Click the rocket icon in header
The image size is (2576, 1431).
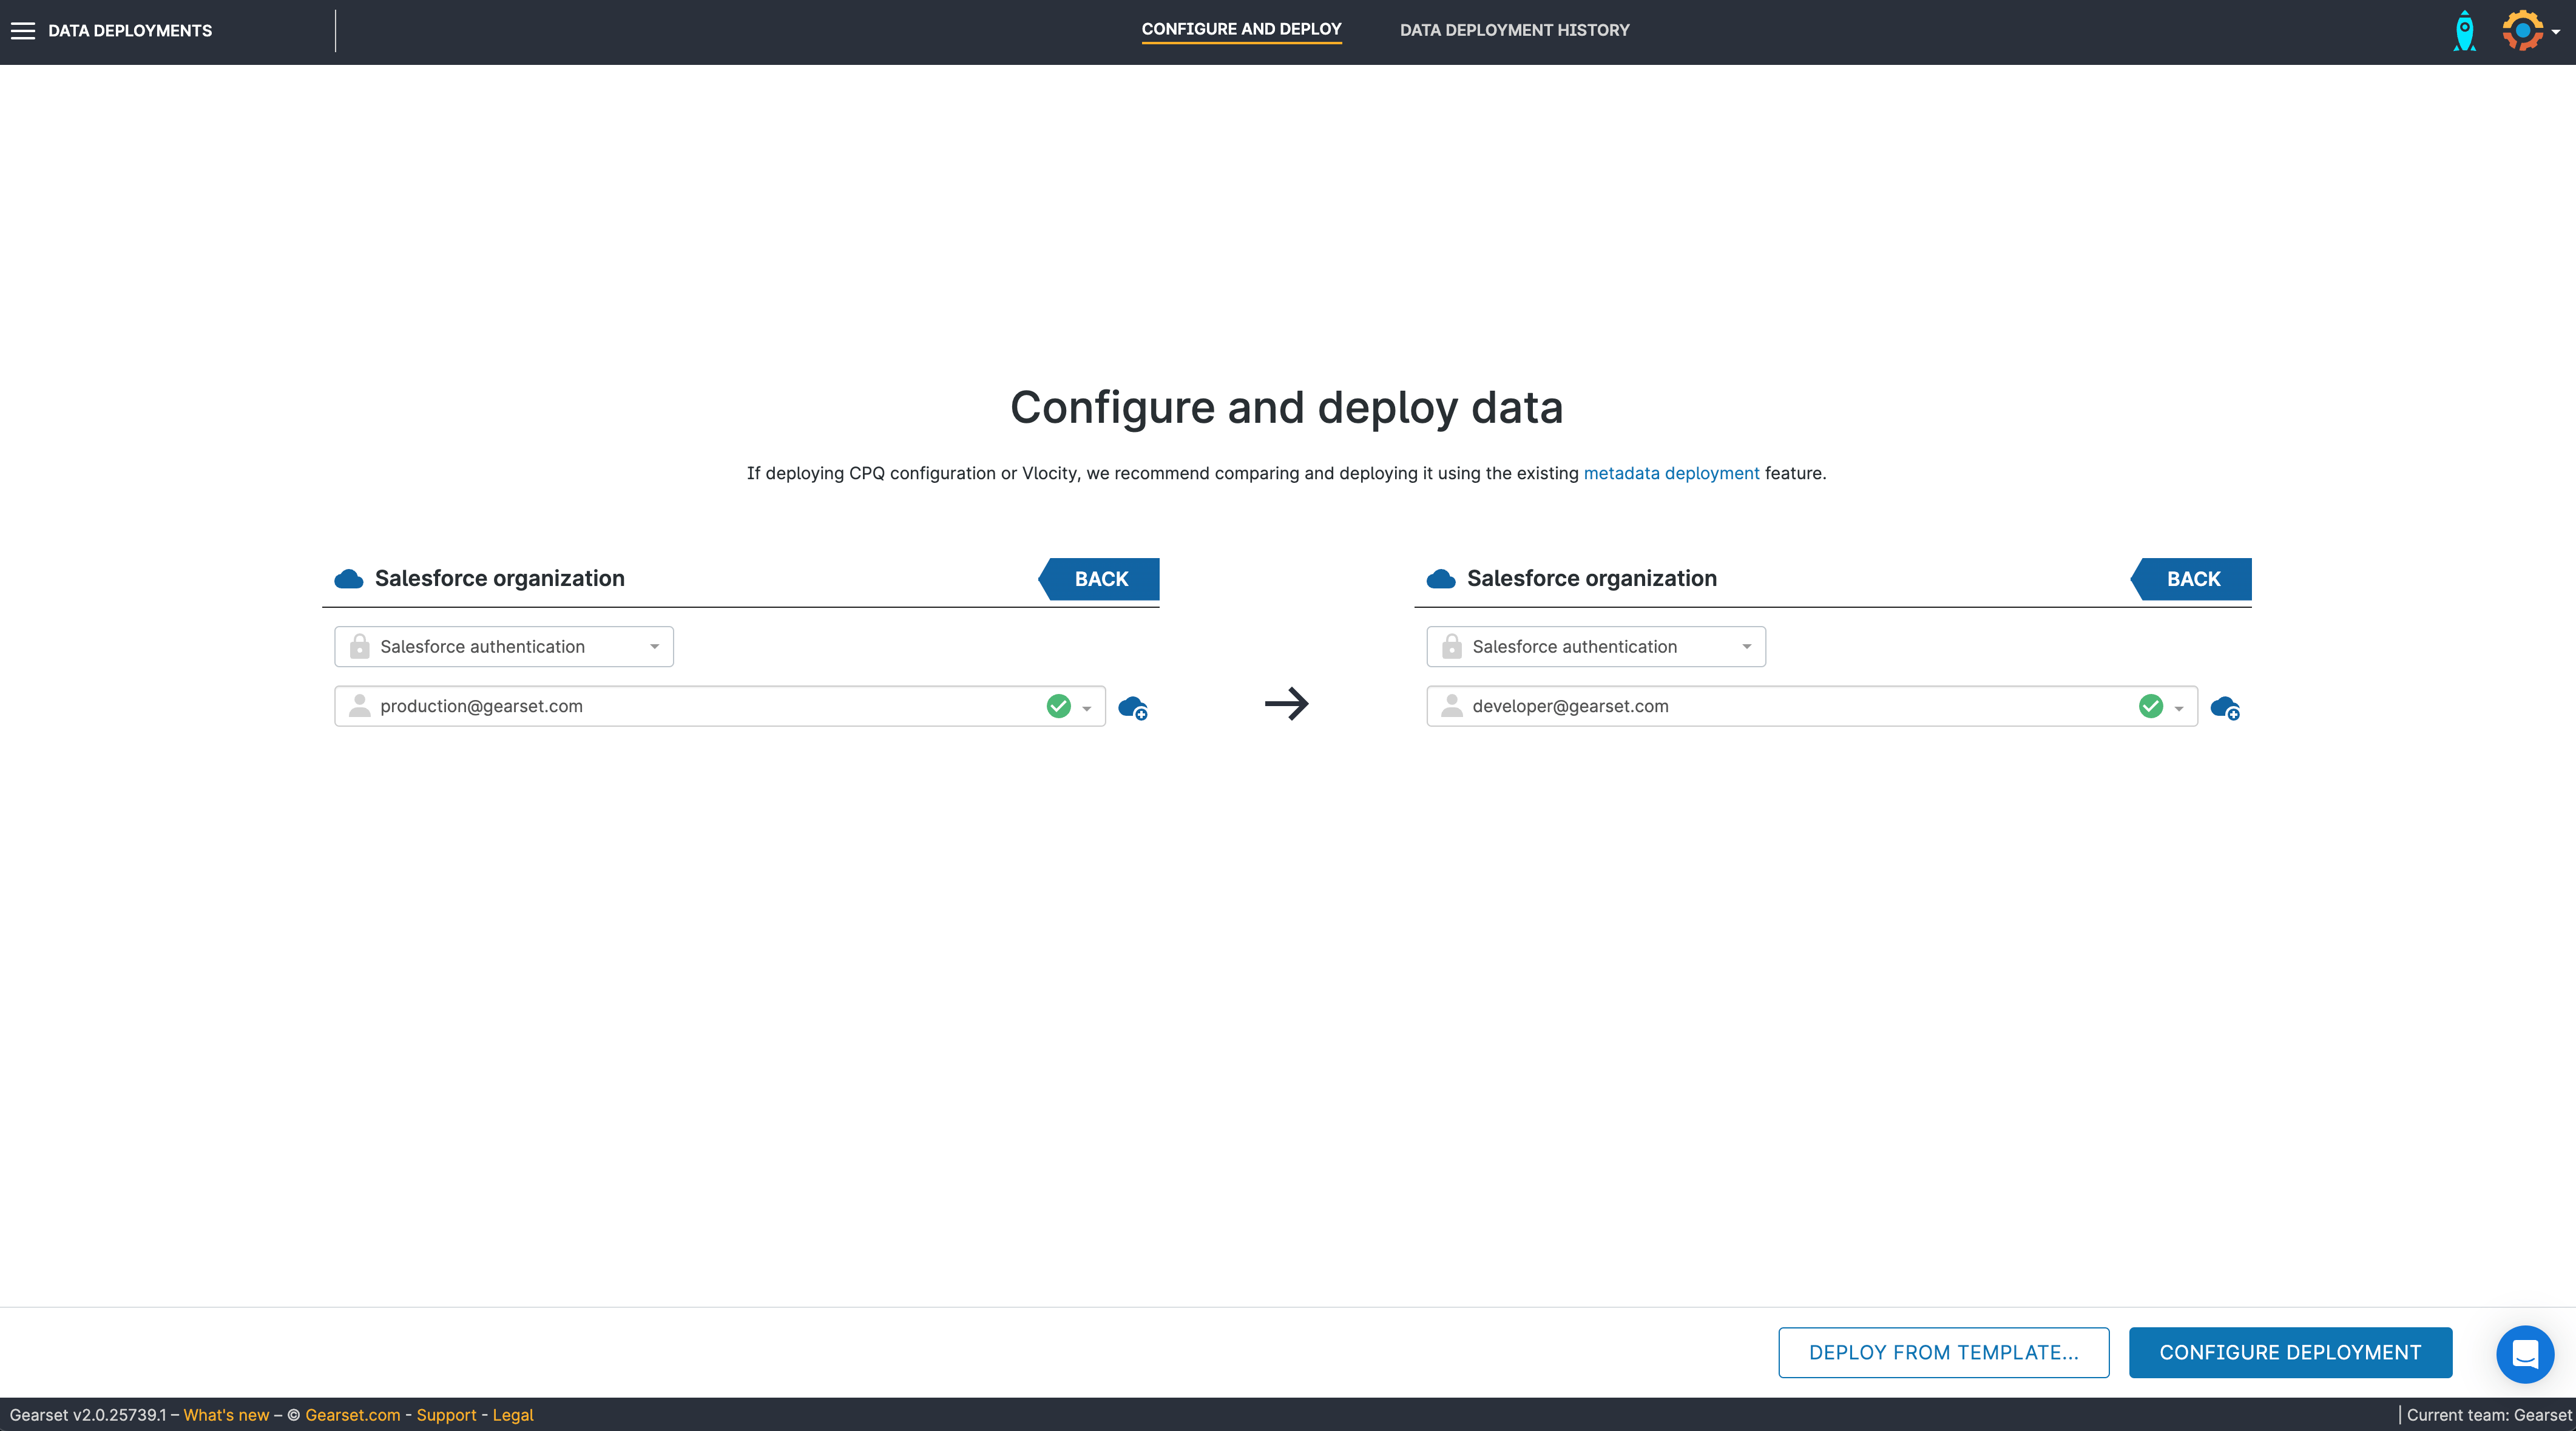[x=2465, y=31]
